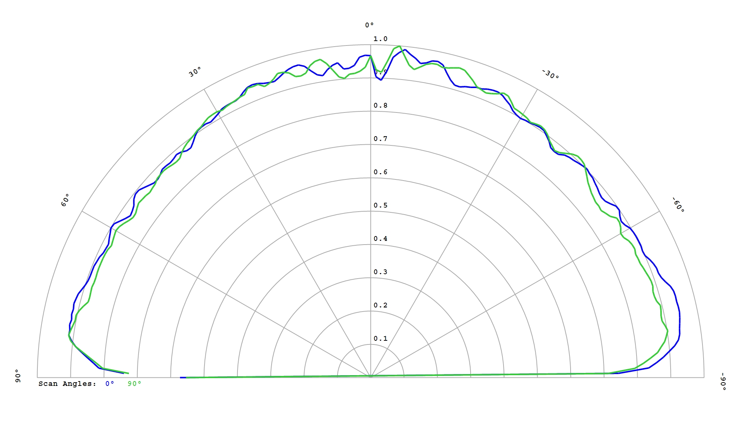Select the -30° angular axis label
Viewport: 741px width, 444px height.
tap(551, 74)
